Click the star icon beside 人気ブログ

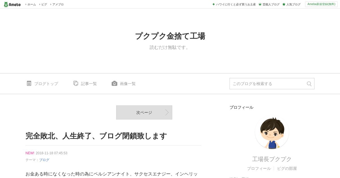pyautogui.click(x=284, y=4)
